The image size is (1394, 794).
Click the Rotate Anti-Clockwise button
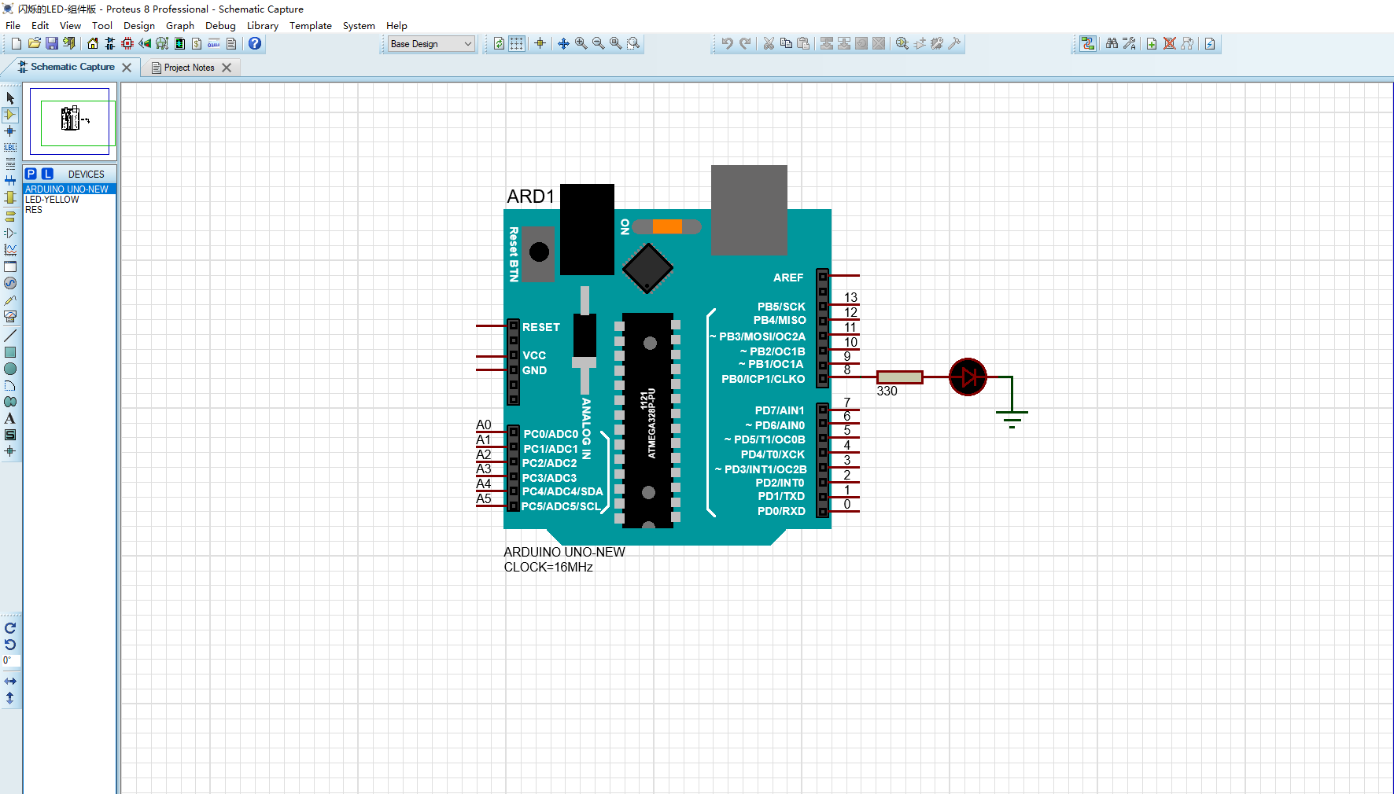10,645
